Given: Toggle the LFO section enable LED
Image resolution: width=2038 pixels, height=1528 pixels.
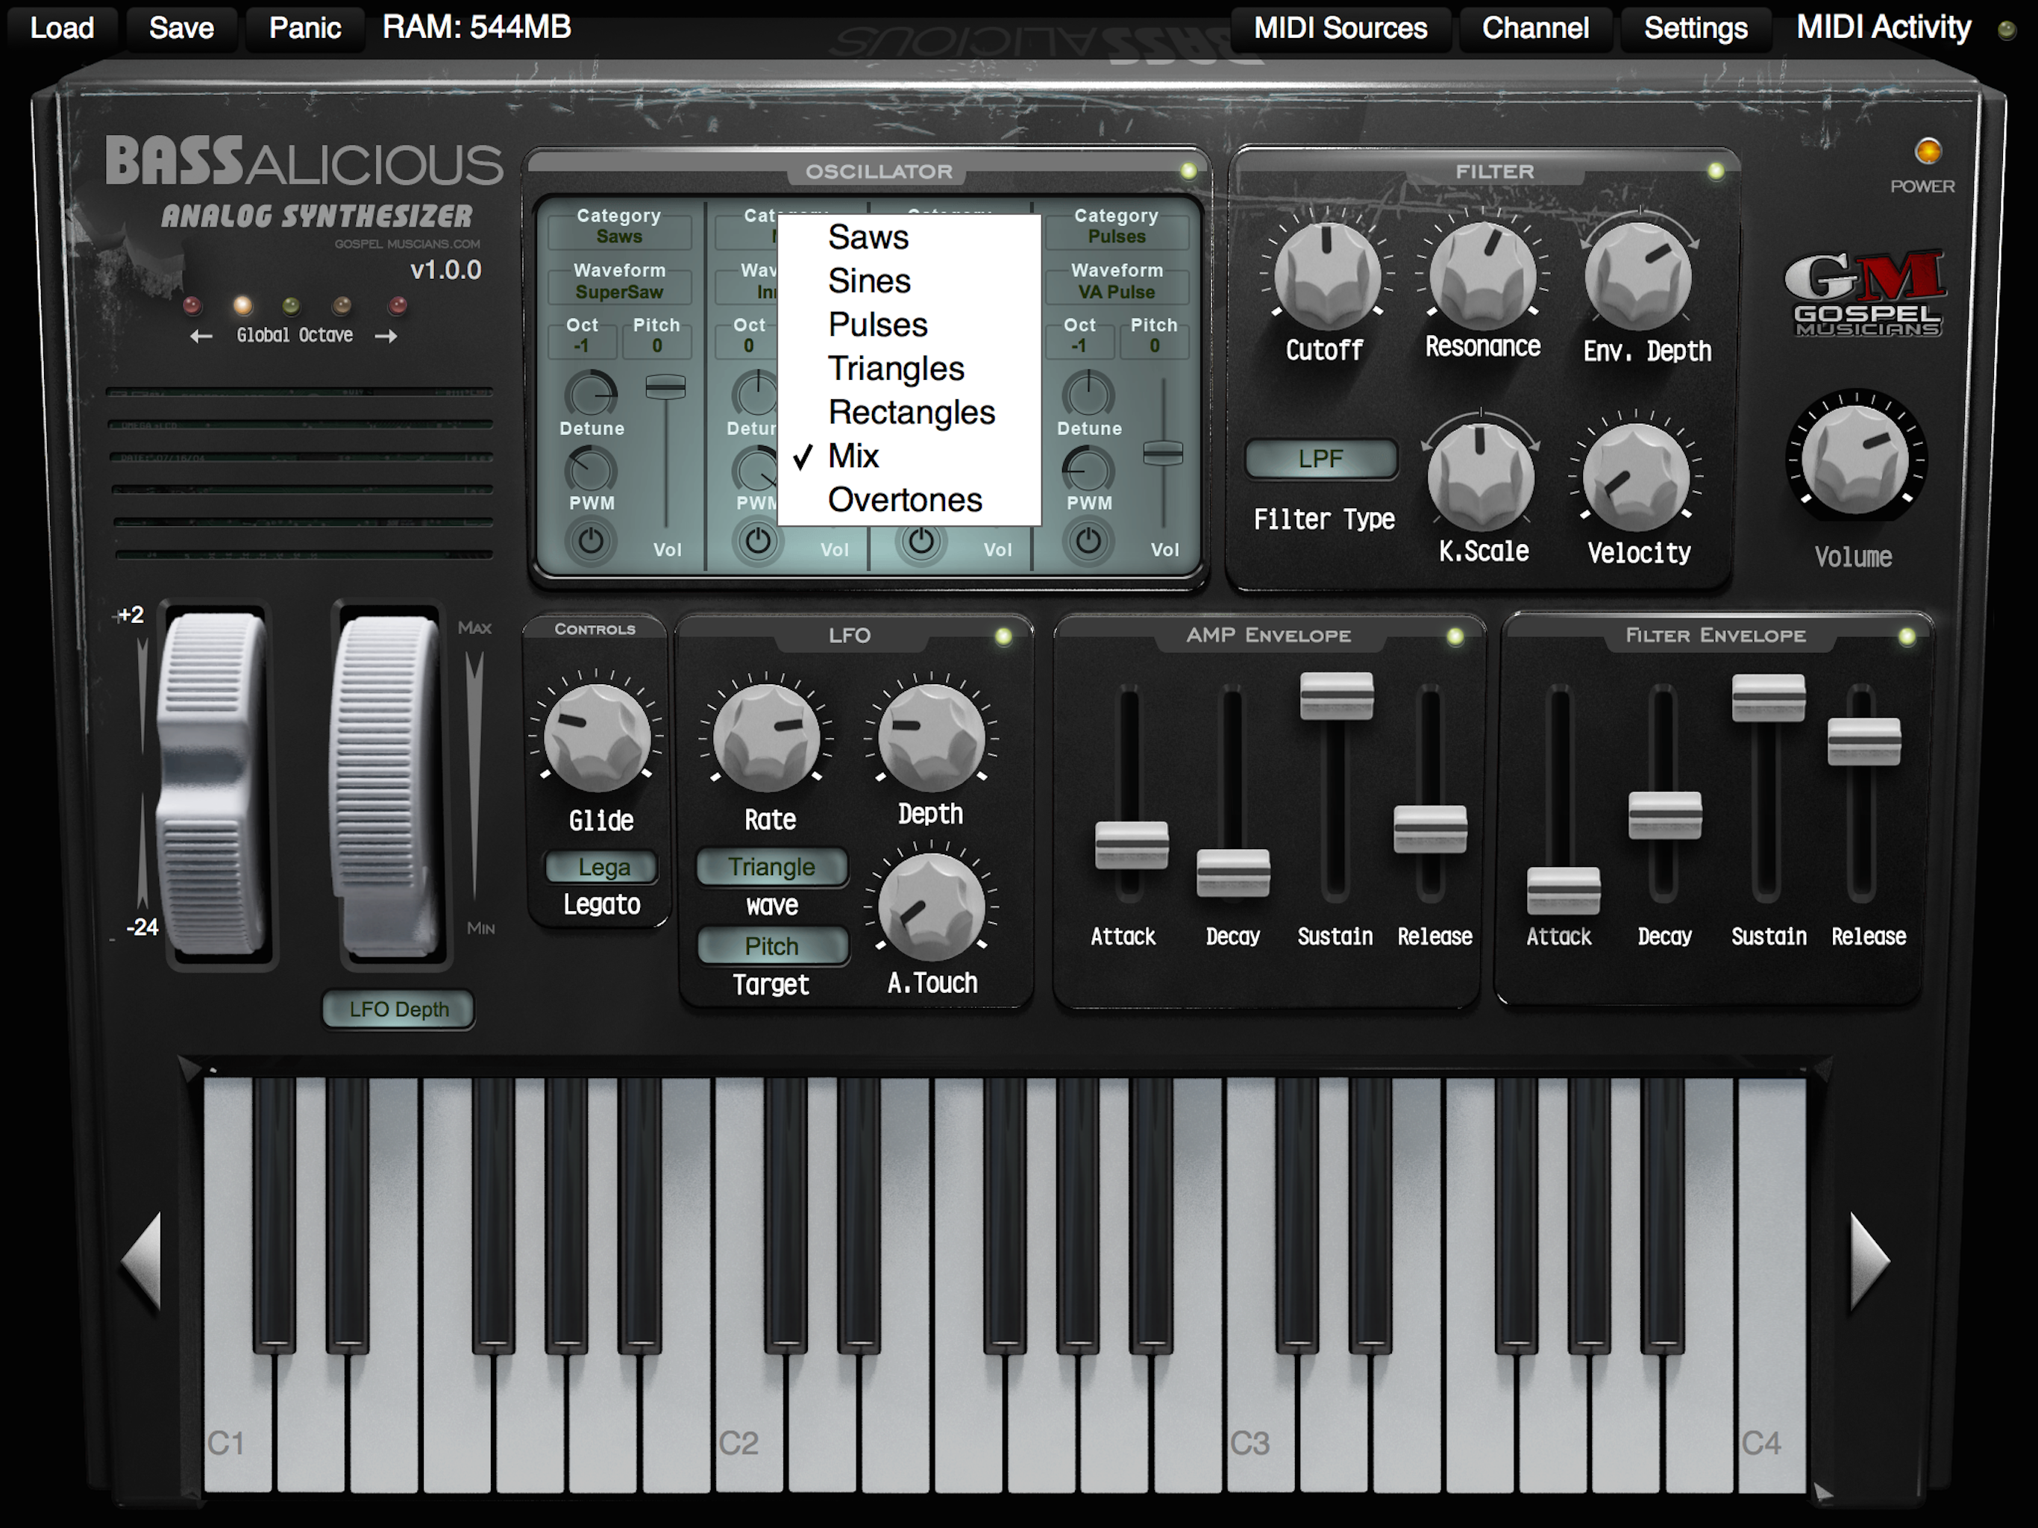Looking at the screenshot, I should point(1003,636).
